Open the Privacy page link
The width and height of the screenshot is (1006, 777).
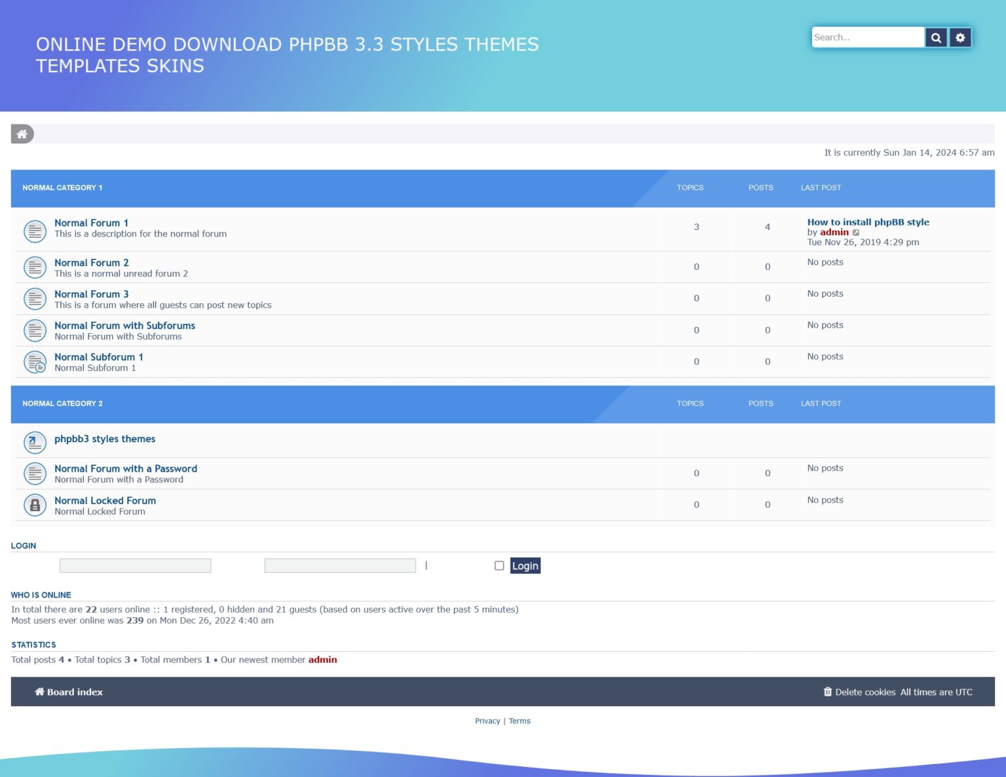(x=487, y=721)
